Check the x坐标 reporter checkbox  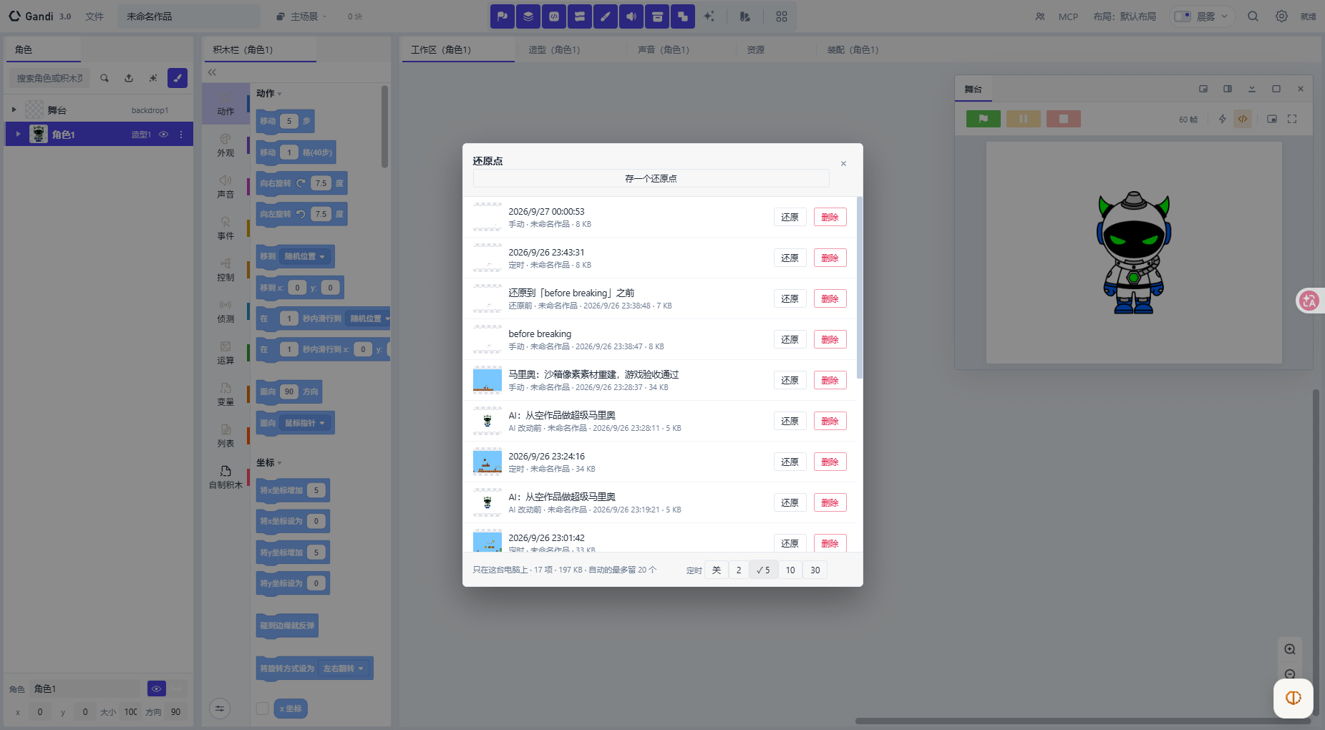click(263, 709)
